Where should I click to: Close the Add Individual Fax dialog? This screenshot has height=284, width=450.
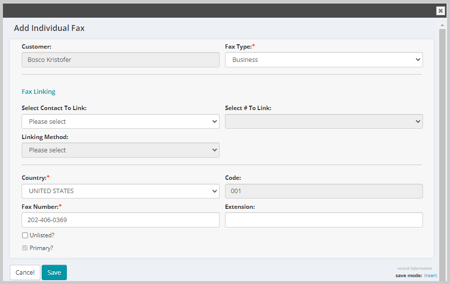click(x=440, y=11)
